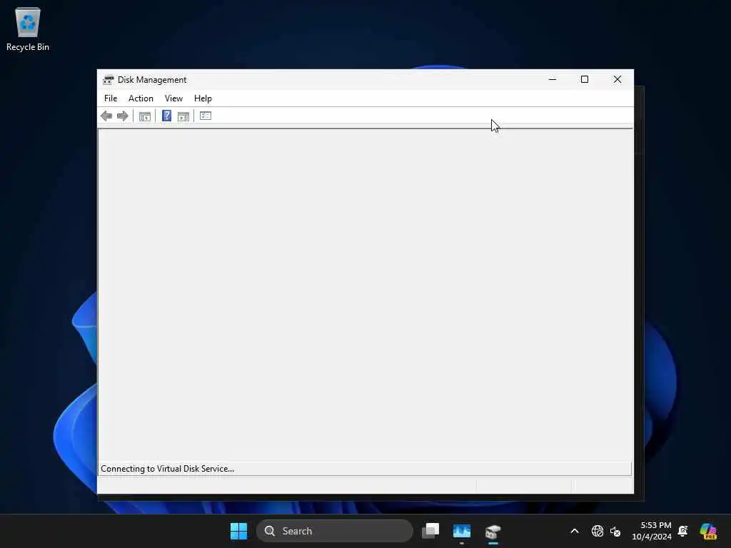The image size is (731, 548).
Task: Open the Windows Start menu
Action: pos(238,531)
